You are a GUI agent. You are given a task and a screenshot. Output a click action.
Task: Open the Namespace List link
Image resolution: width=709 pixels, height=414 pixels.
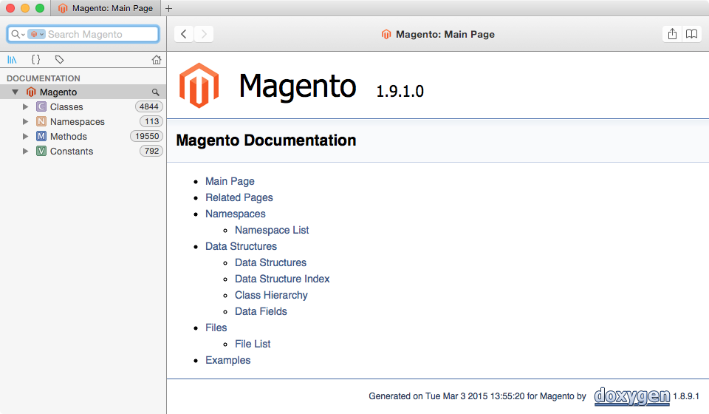coord(272,231)
